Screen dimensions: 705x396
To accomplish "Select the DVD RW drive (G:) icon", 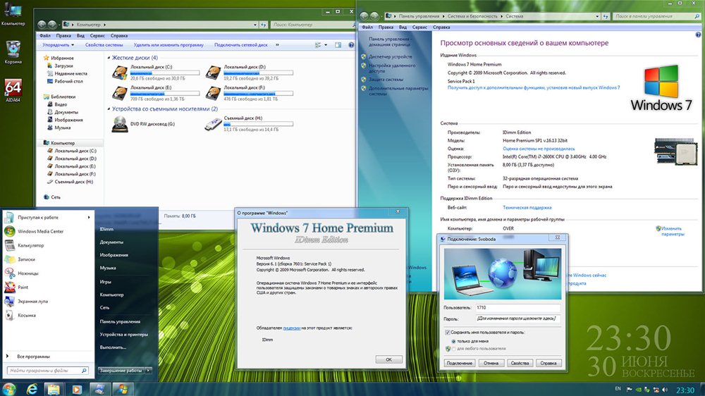I will [x=120, y=124].
